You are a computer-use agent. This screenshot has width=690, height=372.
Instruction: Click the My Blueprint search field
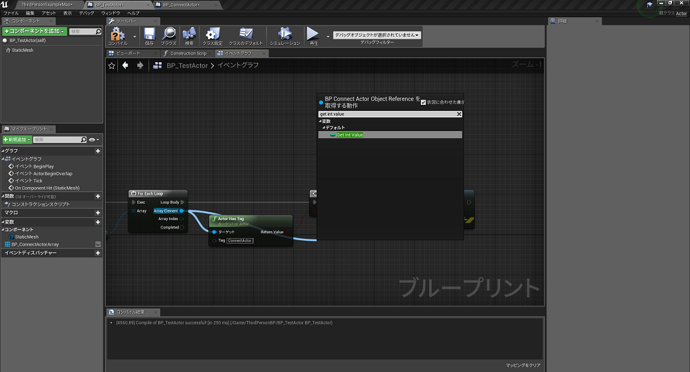(57, 139)
